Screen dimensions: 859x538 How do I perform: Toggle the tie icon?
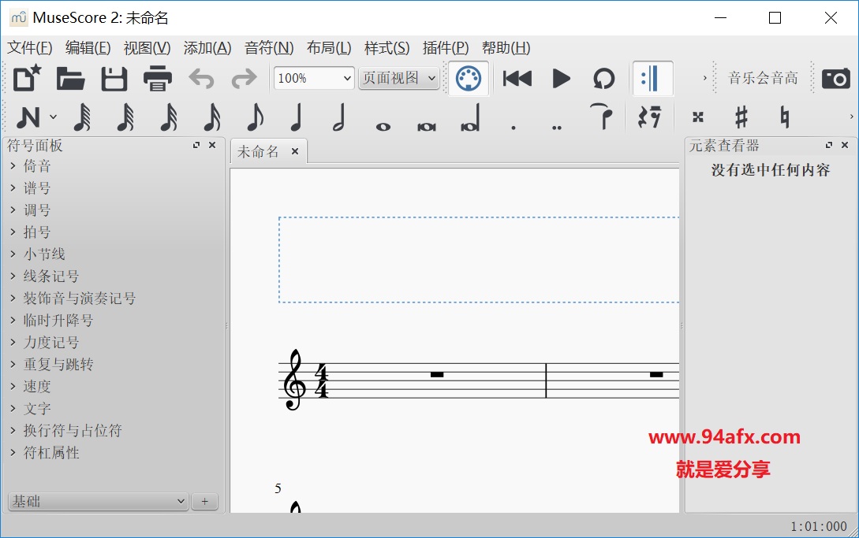click(x=601, y=117)
